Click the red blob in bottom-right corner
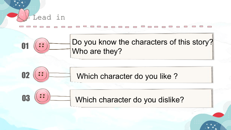This screenshot has height=130, width=231. tap(218, 115)
